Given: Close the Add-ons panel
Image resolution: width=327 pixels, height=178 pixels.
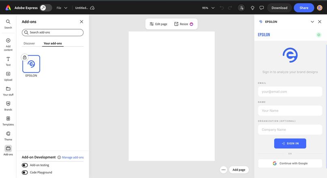Looking at the screenshot, I should (81, 22).
